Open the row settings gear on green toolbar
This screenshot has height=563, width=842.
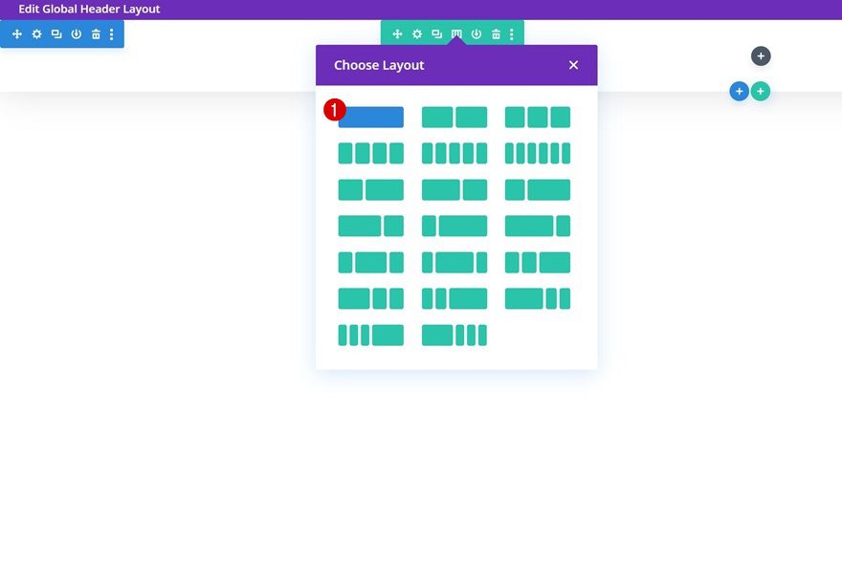click(416, 33)
